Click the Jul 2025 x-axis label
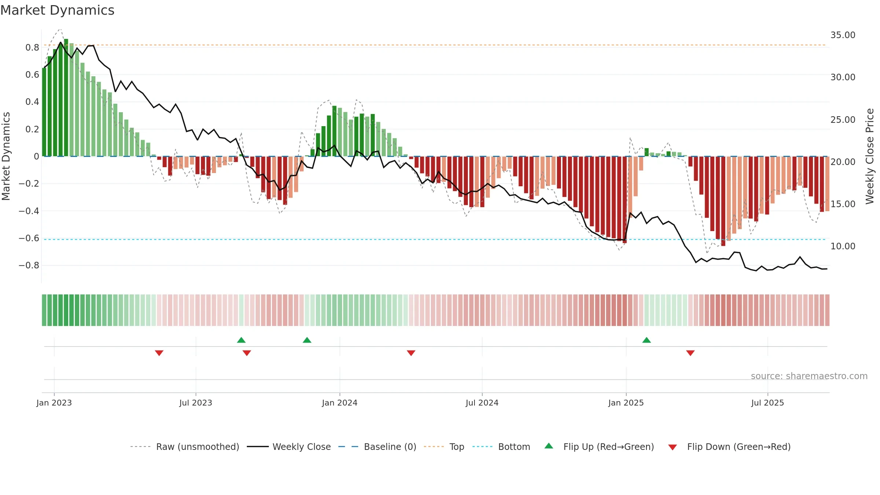Image resolution: width=880 pixels, height=495 pixels. 768,403
